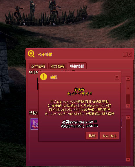
Task: Click the upper list scrollbar up arrow
Action: (x=128, y=79)
